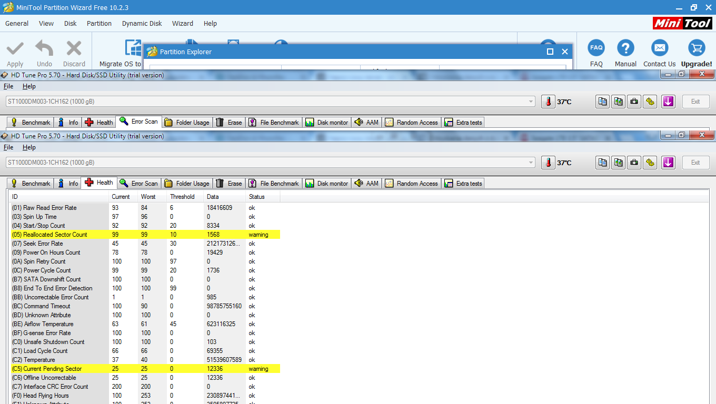Open options tools icon in Health-tab HD Tune window
Viewport: 716px width, 404px height.
[x=650, y=163]
